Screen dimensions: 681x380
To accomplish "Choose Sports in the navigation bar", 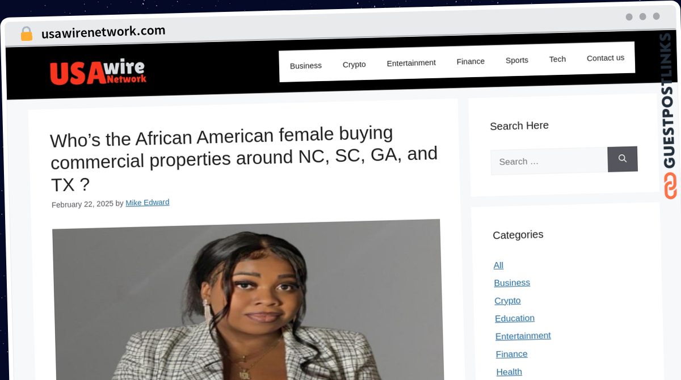I will 517,60.
